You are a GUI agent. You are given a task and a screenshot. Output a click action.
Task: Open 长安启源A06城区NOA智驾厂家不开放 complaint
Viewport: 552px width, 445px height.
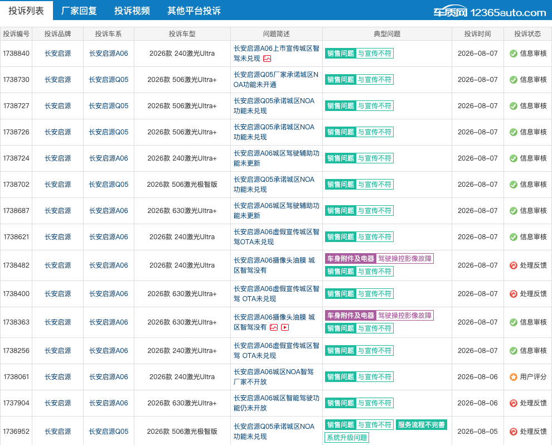(273, 377)
